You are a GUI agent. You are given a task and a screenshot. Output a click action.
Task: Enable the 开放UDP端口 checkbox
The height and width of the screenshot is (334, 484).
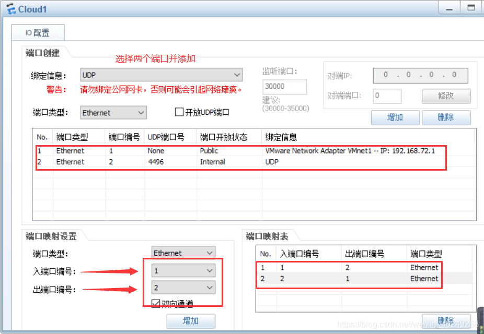179,112
